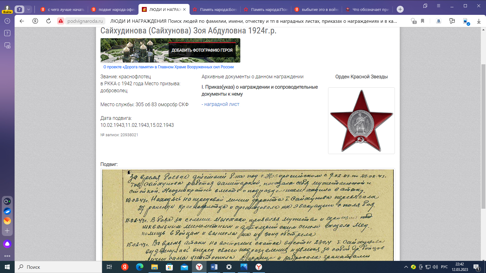Reload the current page
Image resolution: width=486 pixels, height=273 pixels.
click(x=49, y=21)
